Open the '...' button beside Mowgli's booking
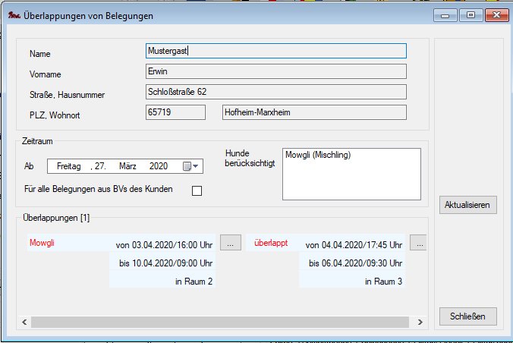Image resolution: width=513 pixels, height=343 pixels. pos(230,243)
